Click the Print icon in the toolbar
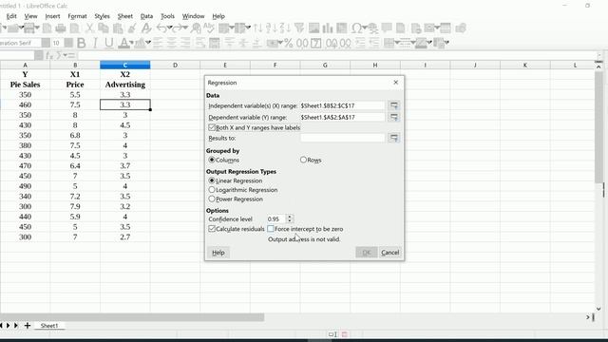This screenshot has width=608, height=342. pos(61,28)
